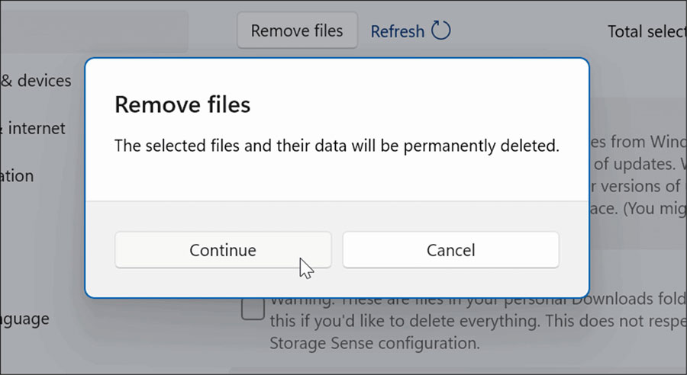
Task: Click the circular refresh arrow icon
Action: tap(440, 30)
